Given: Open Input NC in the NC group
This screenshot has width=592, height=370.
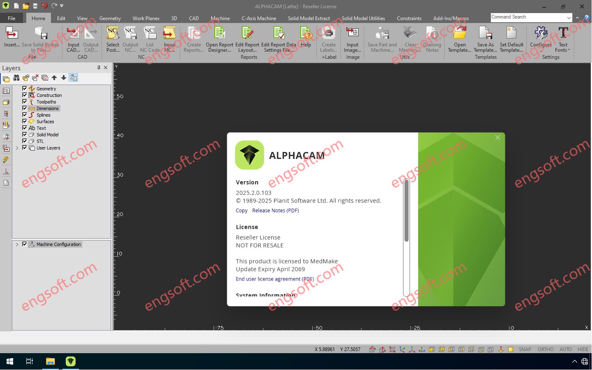Looking at the screenshot, I should pos(170,39).
